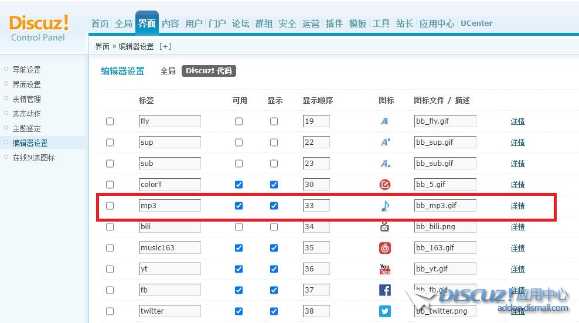Viewport: 579px width, 323px height.
Task: Open the UCenter top menu
Action: pyautogui.click(x=476, y=23)
